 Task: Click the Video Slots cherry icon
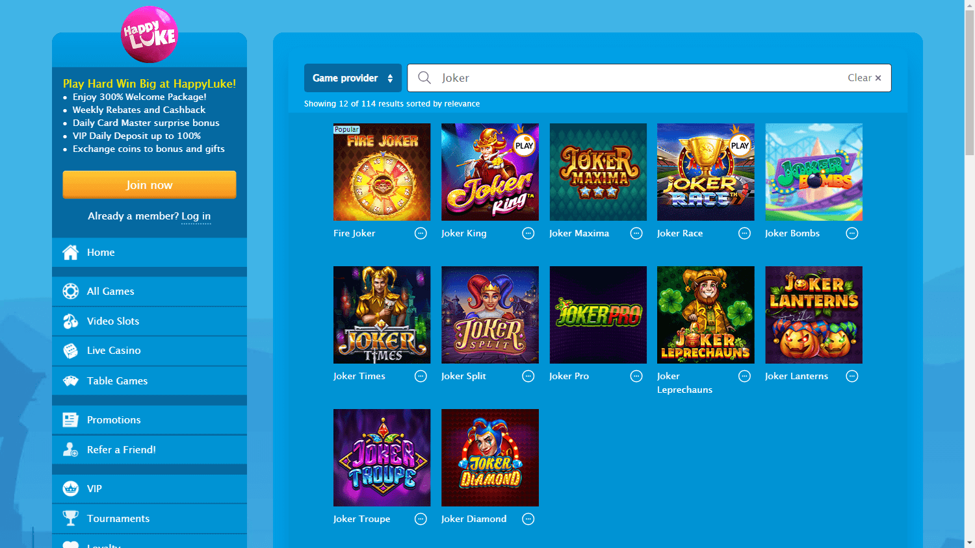(x=70, y=321)
